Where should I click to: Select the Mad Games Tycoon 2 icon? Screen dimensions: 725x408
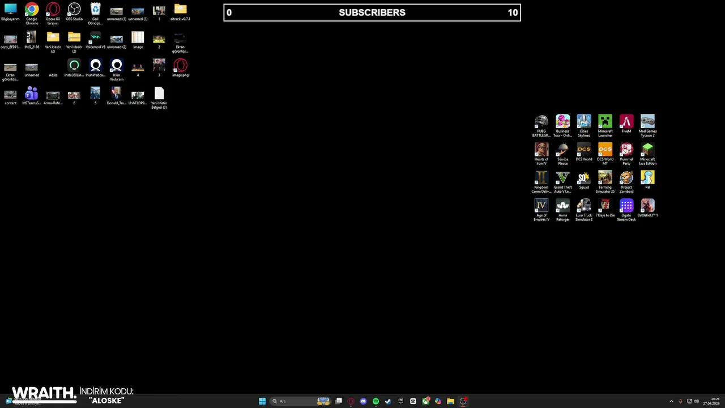647,126
